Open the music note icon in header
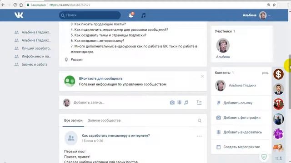This screenshot has height=163, width=291. point(143,15)
